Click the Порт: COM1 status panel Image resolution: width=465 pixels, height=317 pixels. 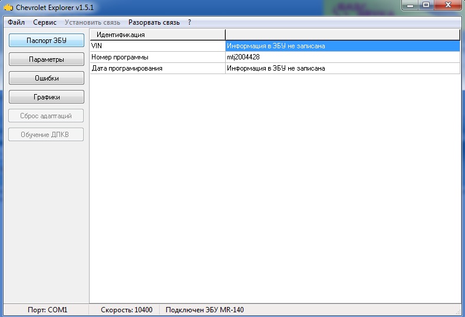coord(48,309)
